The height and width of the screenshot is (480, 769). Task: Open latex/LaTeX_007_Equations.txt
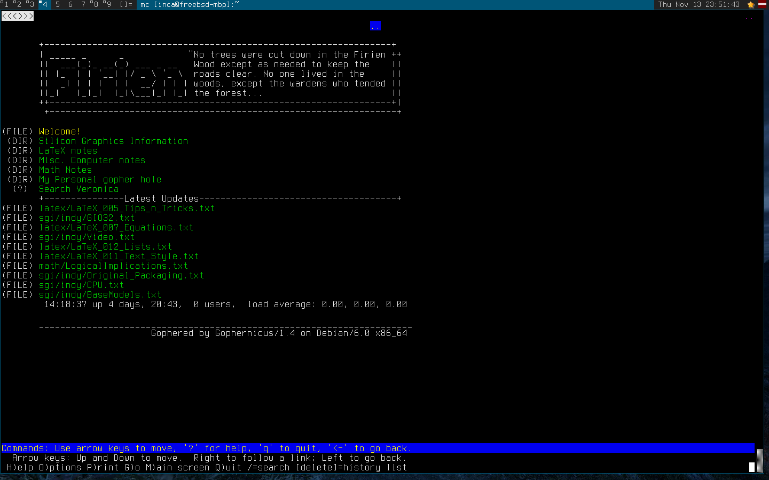point(116,227)
